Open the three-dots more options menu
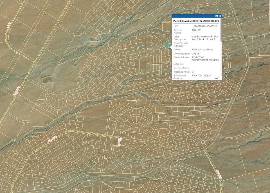This screenshot has width=270, height=193. (217, 78)
